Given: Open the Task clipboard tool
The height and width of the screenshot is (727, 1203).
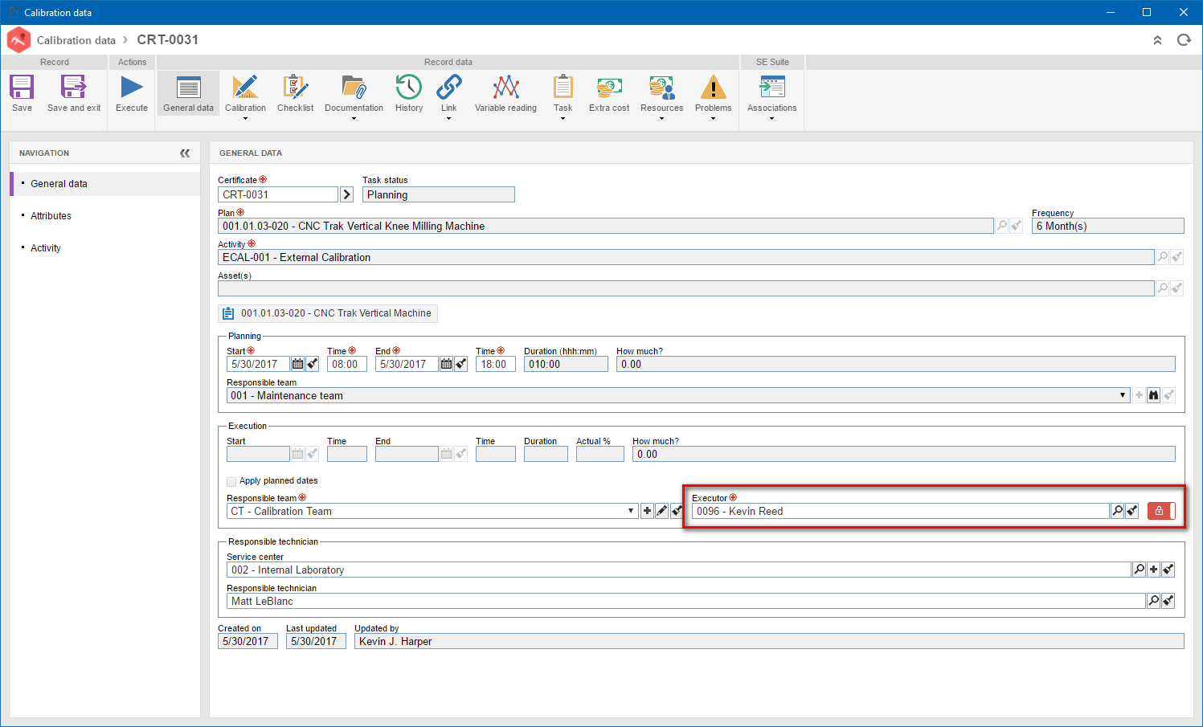Looking at the screenshot, I should [563, 93].
